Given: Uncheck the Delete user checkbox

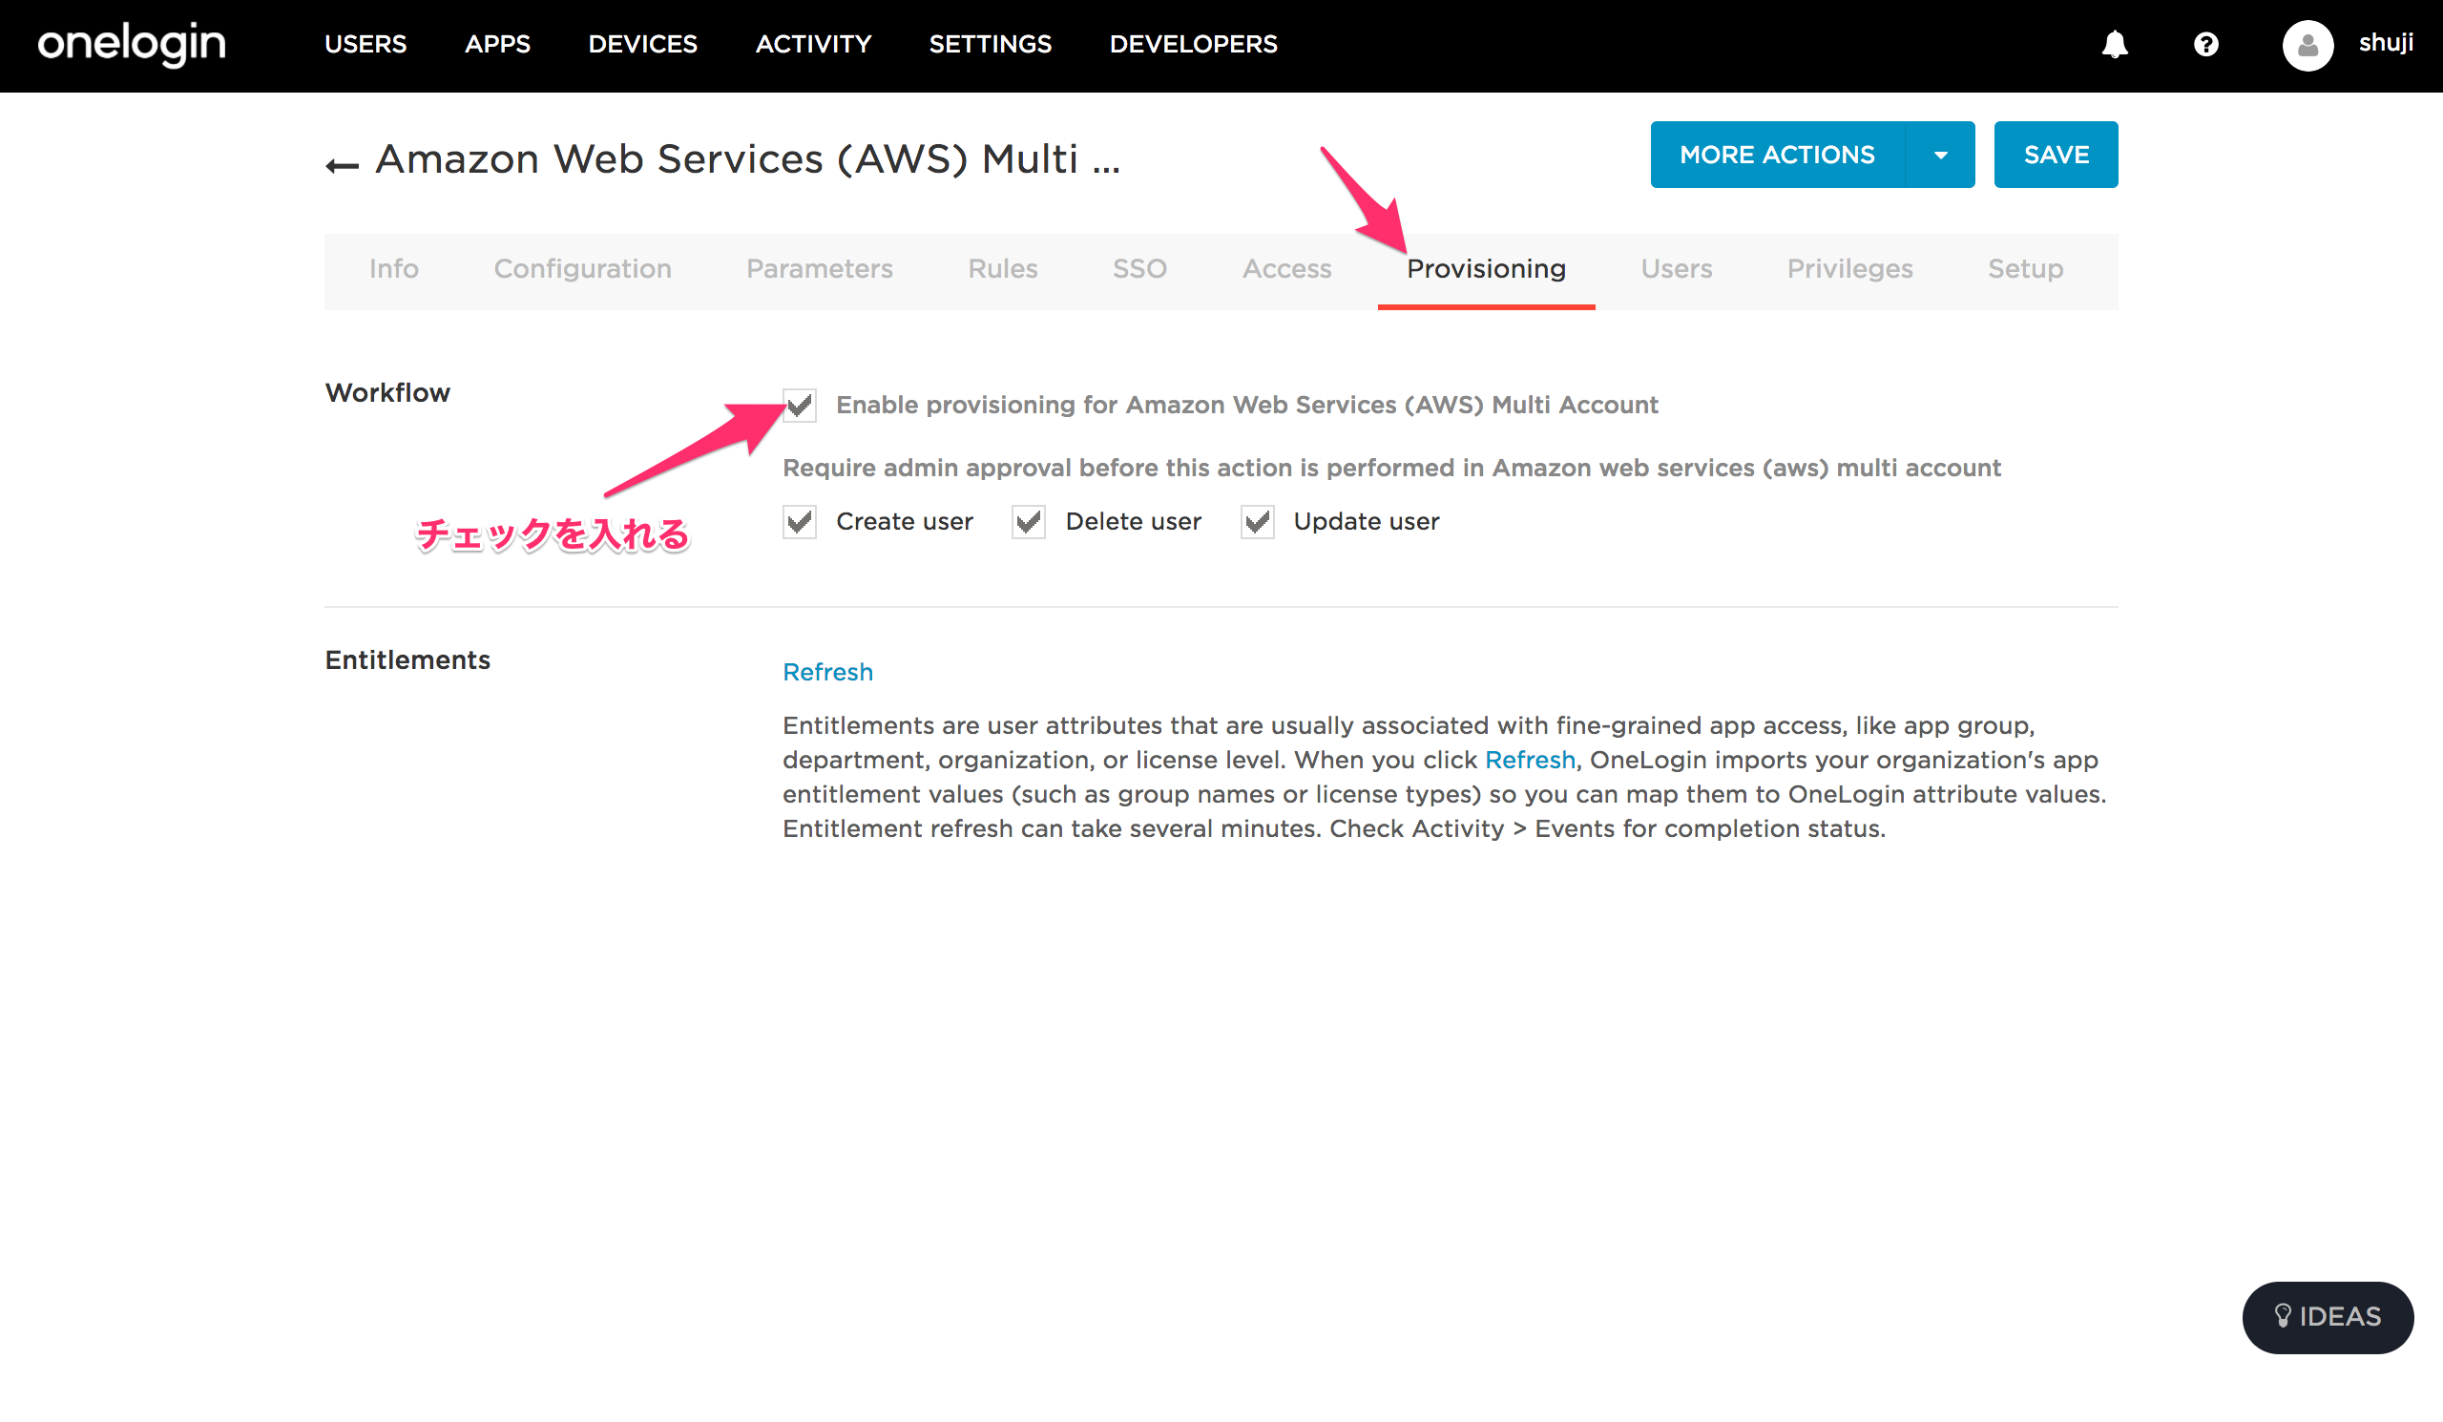Looking at the screenshot, I should (1029, 522).
